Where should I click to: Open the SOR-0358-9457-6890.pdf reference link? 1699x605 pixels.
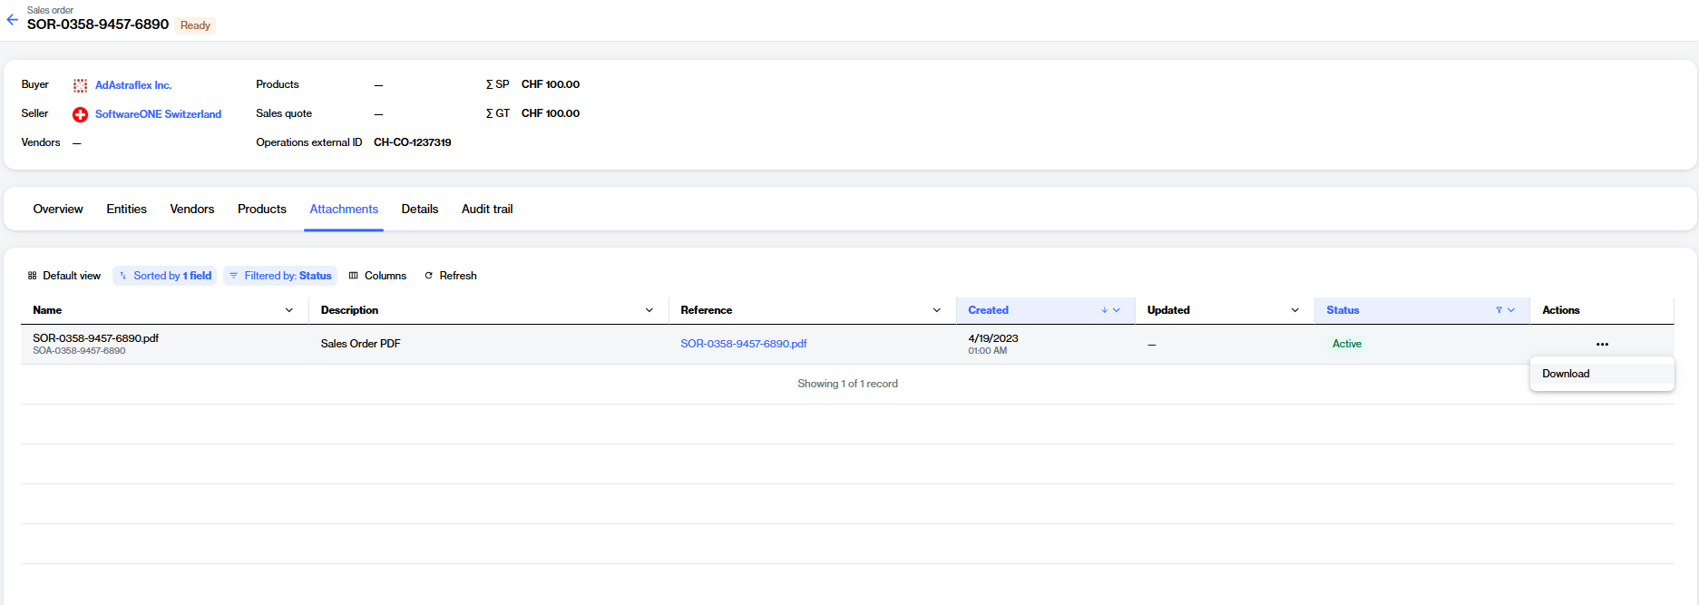click(743, 344)
